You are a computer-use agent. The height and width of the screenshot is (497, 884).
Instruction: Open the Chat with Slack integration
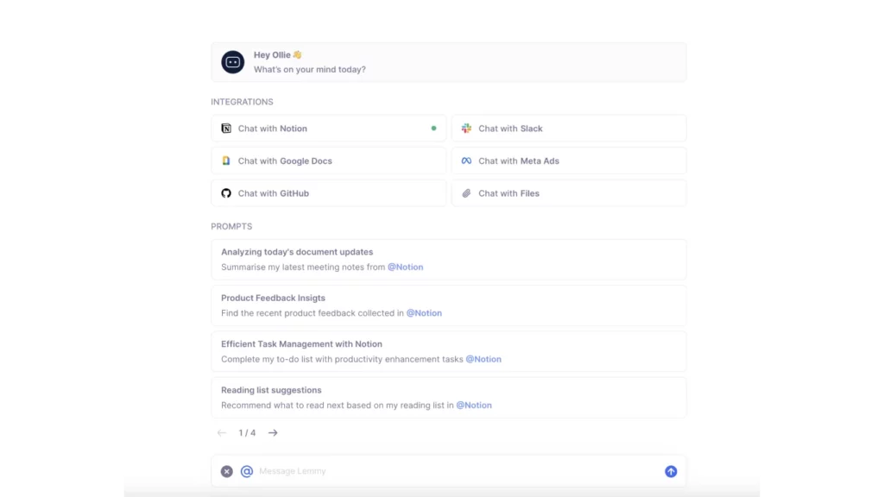click(x=569, y=129)
